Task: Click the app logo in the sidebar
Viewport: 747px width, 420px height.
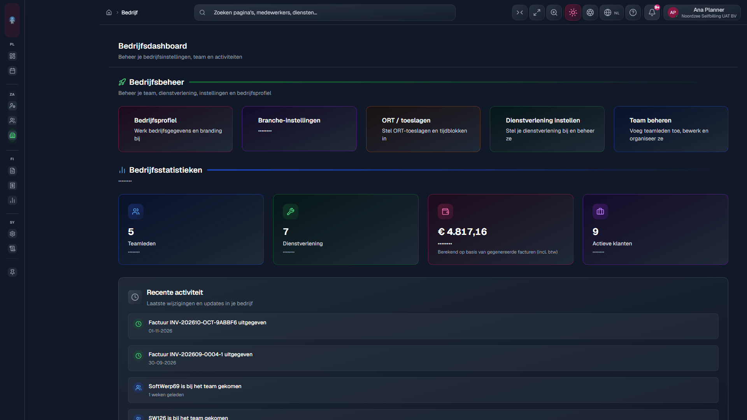Action: click(x=12, y=20)
